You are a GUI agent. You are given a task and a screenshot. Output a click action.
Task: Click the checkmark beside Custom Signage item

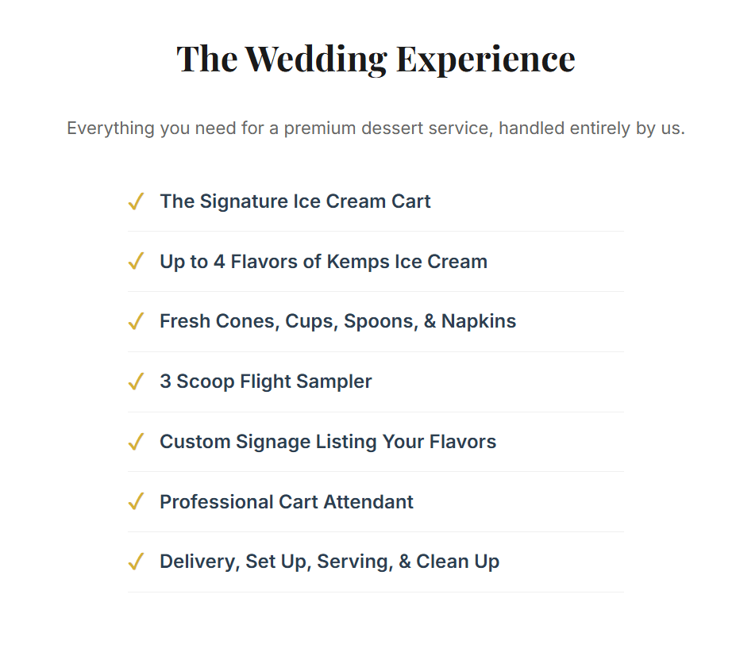(135, 442)
